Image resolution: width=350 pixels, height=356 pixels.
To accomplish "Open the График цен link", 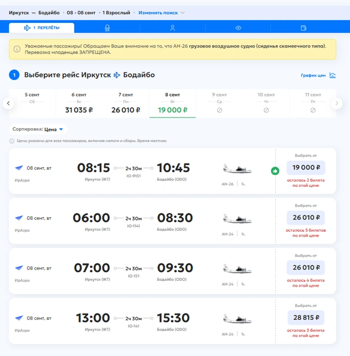I will (x=313, y=75).
